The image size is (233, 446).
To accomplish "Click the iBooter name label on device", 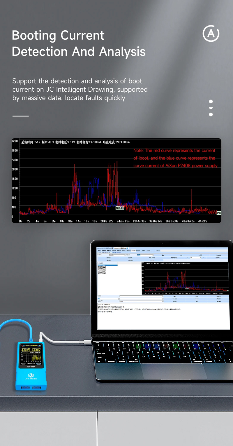I will point(31,367).
